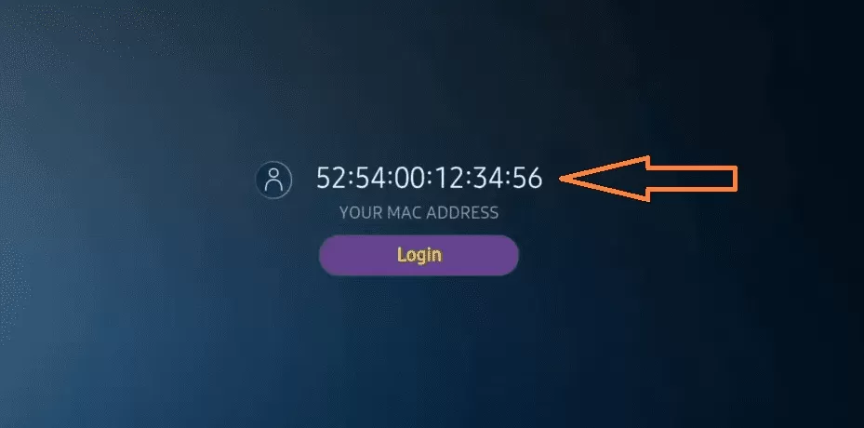
Task: Click the YOUR MAC ADDRESS label
Action: pyautogui.click(x=419, y=212)
